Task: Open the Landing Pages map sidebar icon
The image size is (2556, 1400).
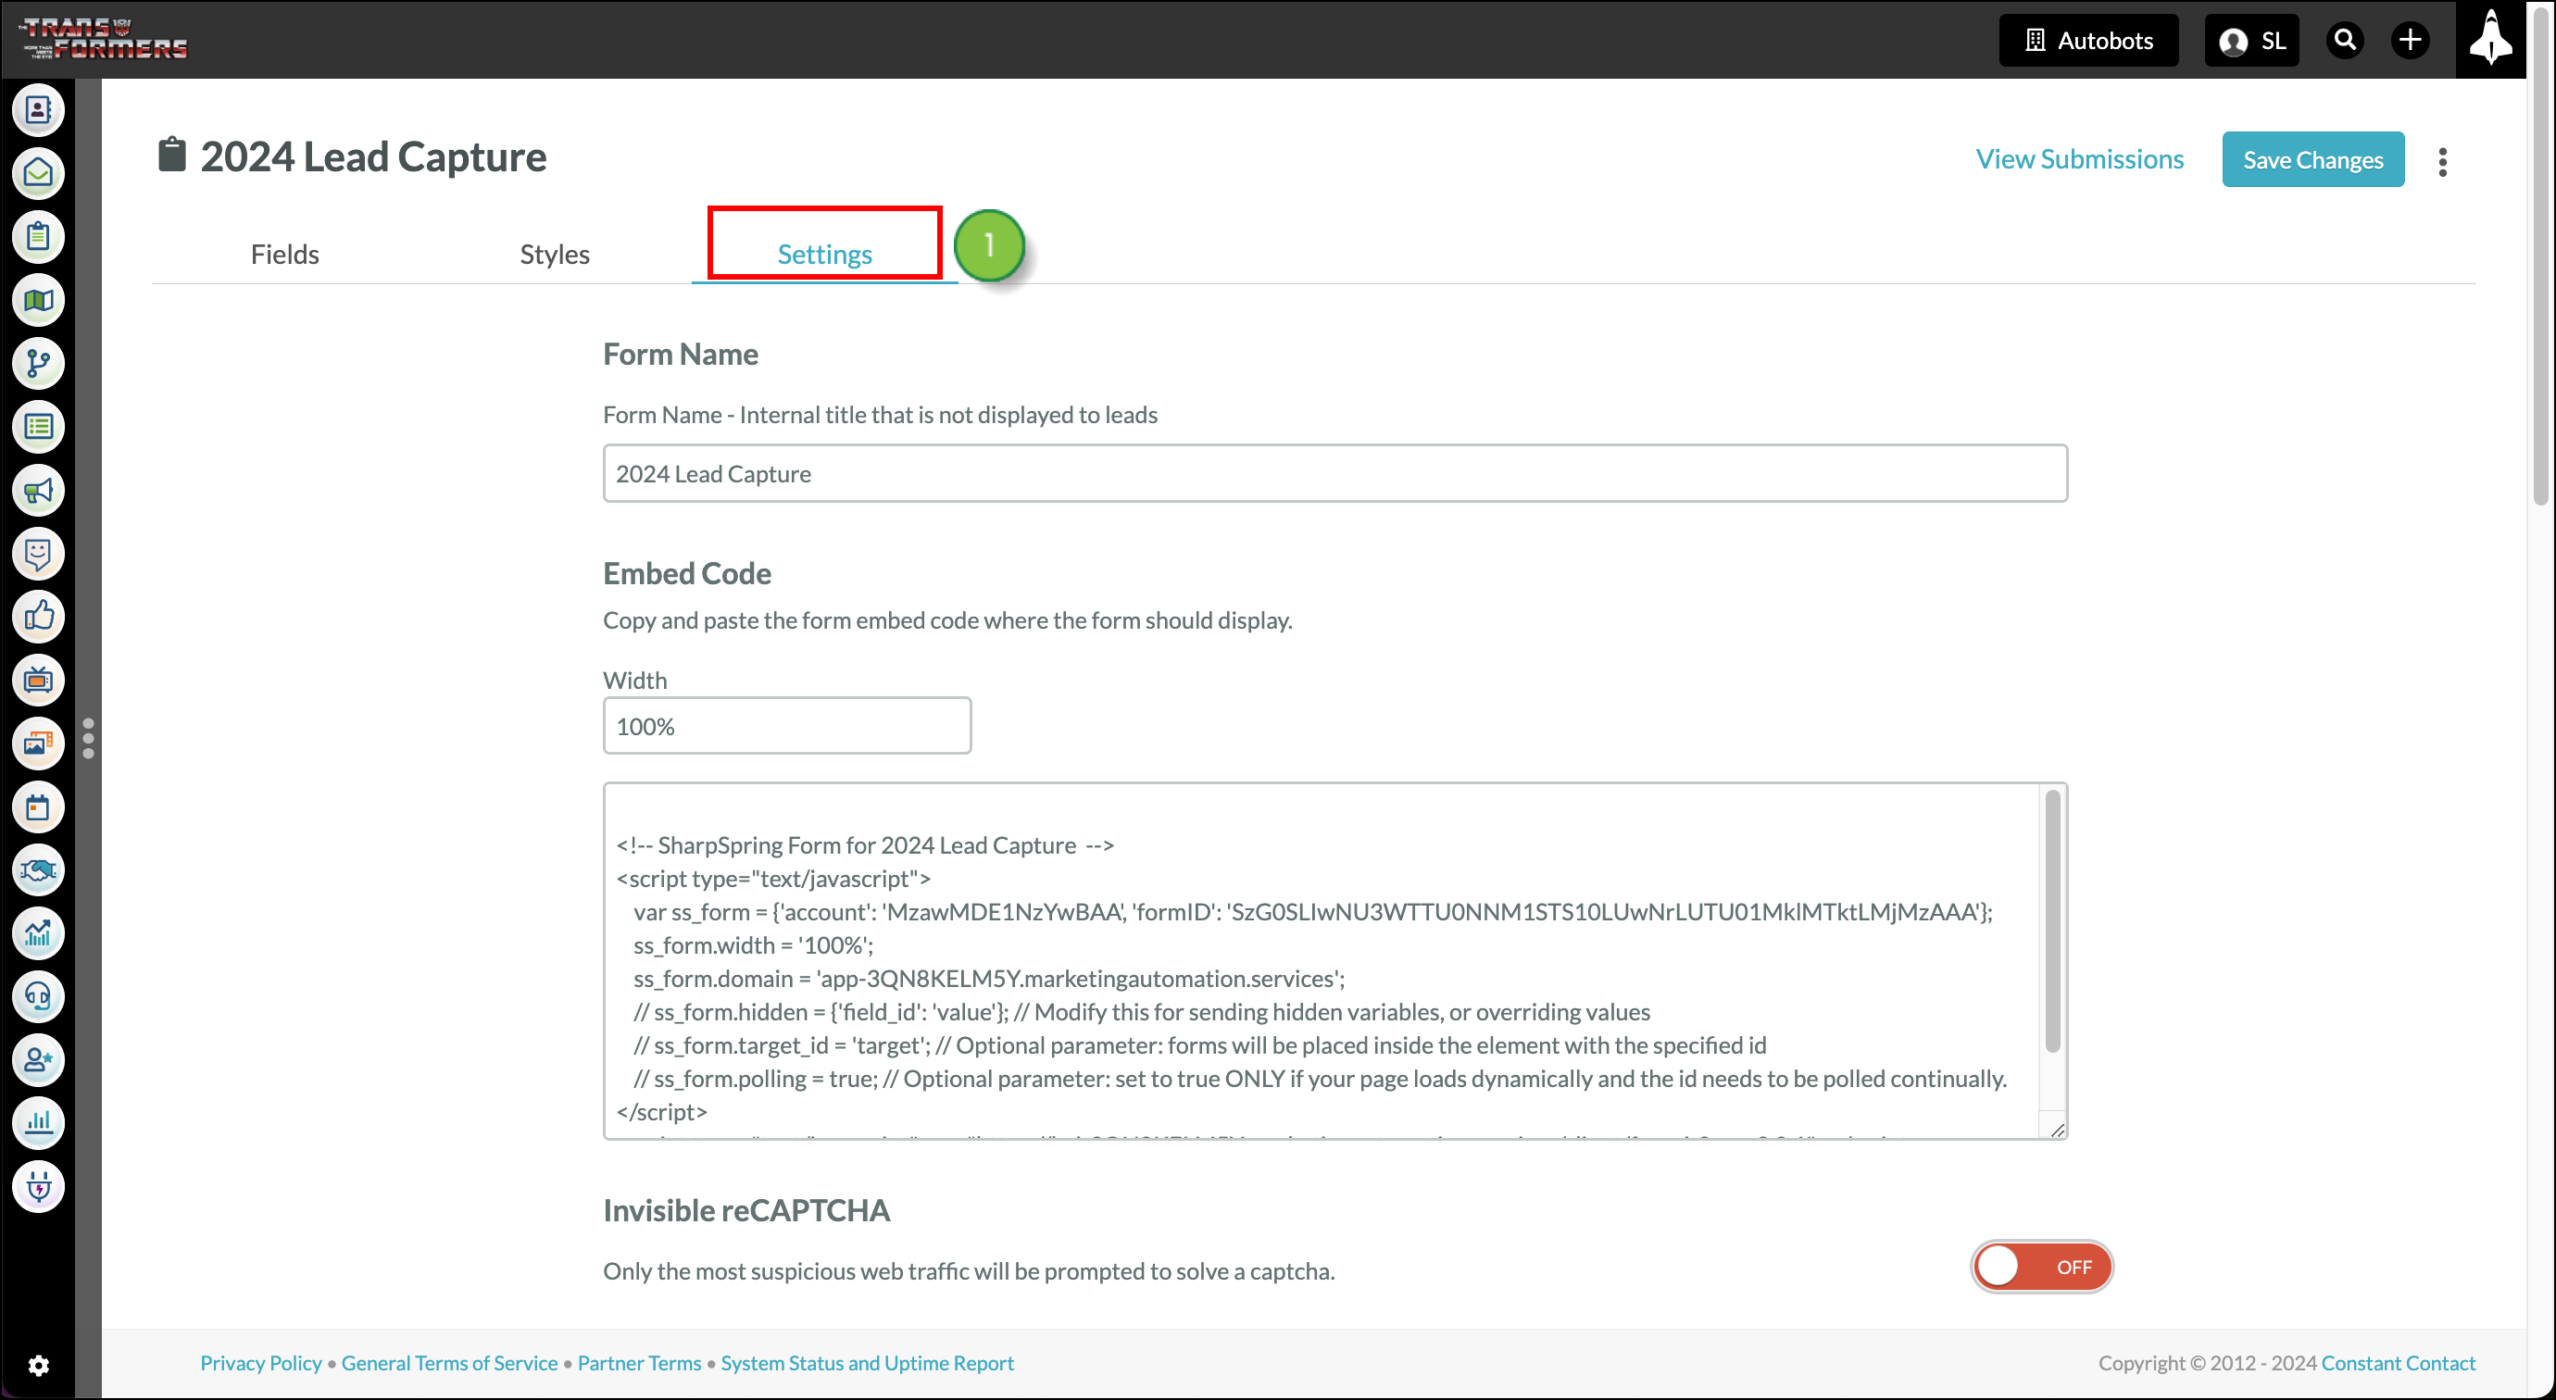Action: point(38,301)
